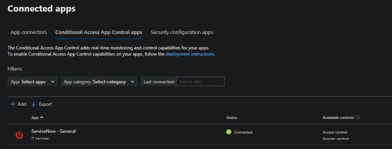Open the App category: Select category dropdown

[x=99, y=82]
